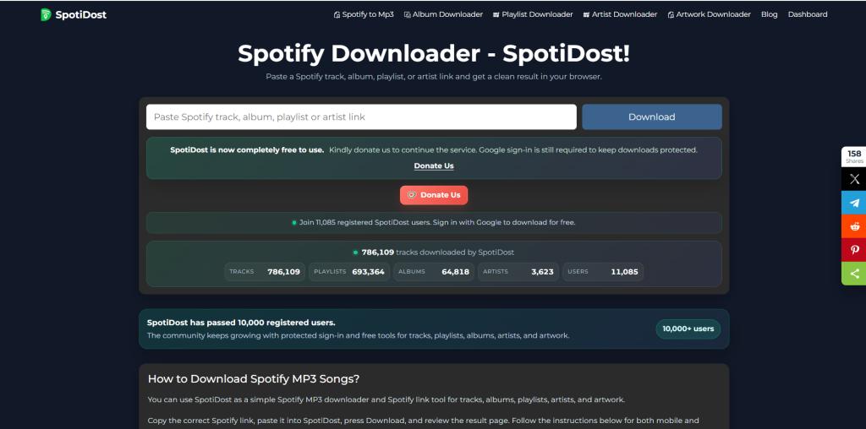The image size is (866, 429).
Task: Open the green general share icon
Action: tap(854, 274)
